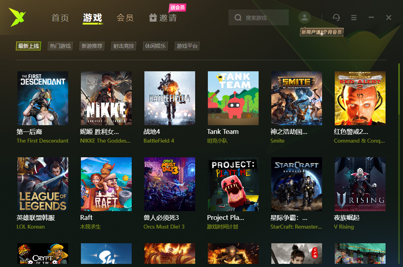403x267 pixels.
Task: Click the user avatar icon
Action: tap(304, 17)
